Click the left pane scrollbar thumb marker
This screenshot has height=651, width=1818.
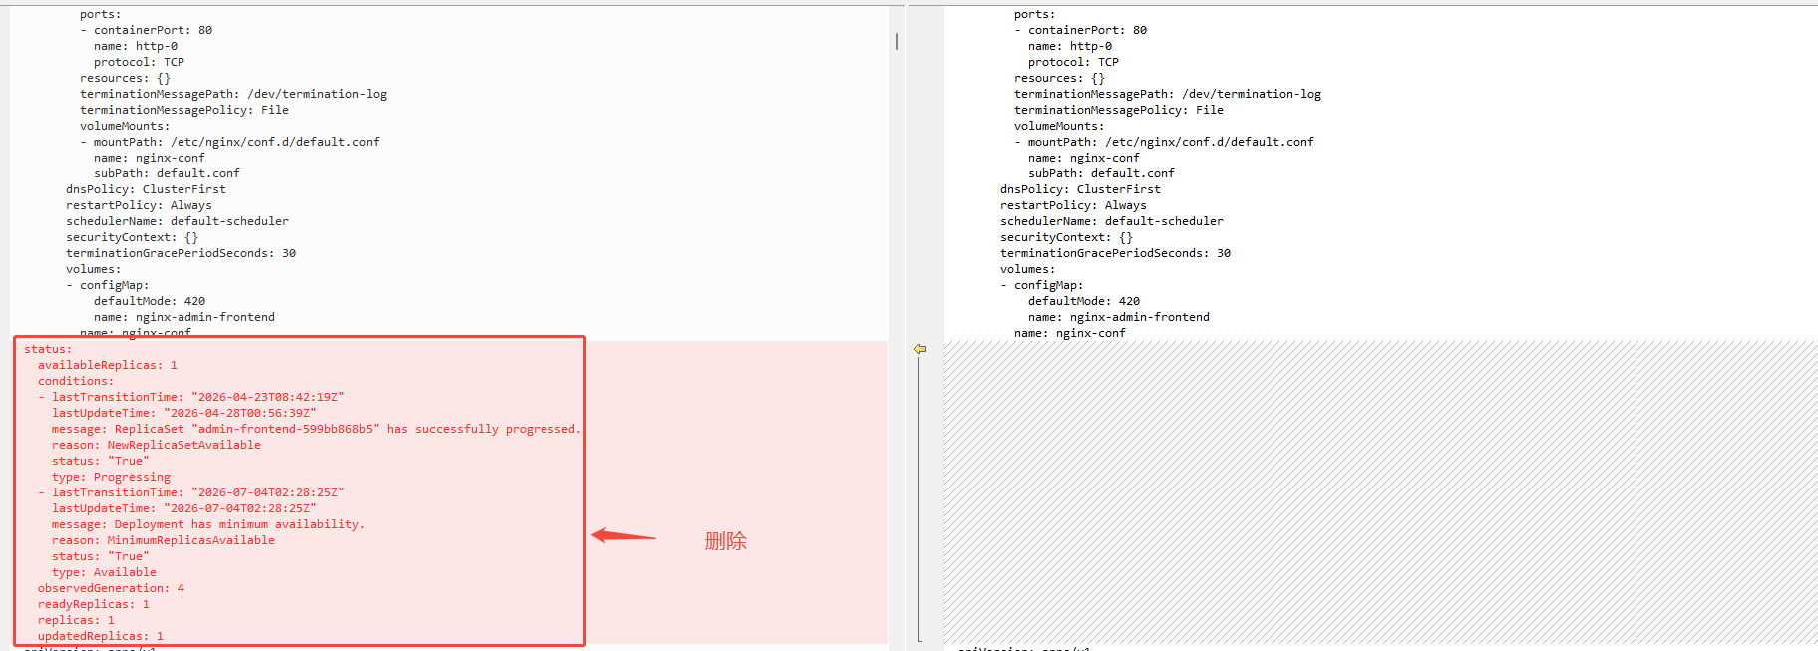[897, 41]
